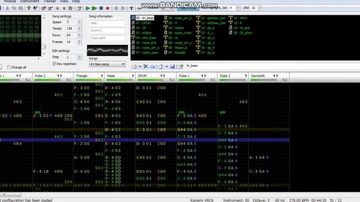Click frame editor scroll up arrow
This screenshot has height=202, width=360.
pyautogui.click(x=44, y=17)
